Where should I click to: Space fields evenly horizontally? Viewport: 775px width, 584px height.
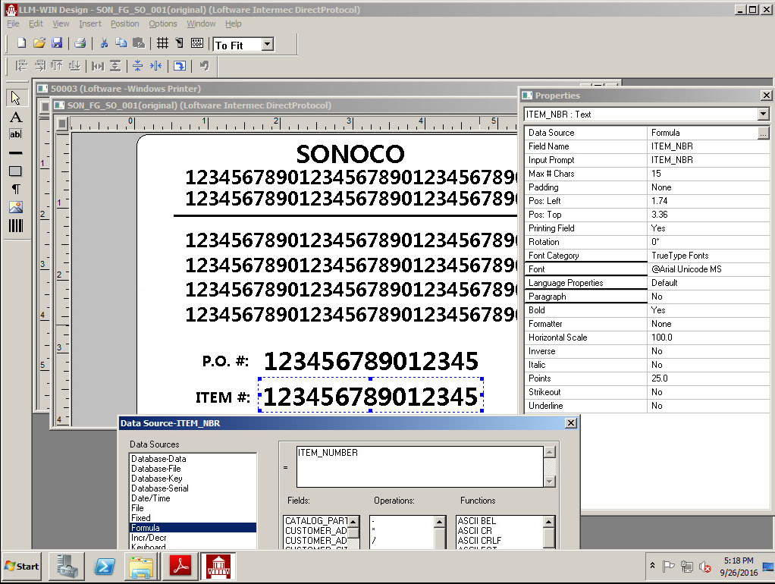pyautogui.click(x=98, y=65)
